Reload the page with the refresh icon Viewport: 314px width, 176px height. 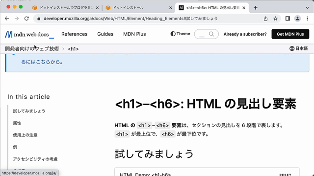pyautogui.click(x=26, y=19)
